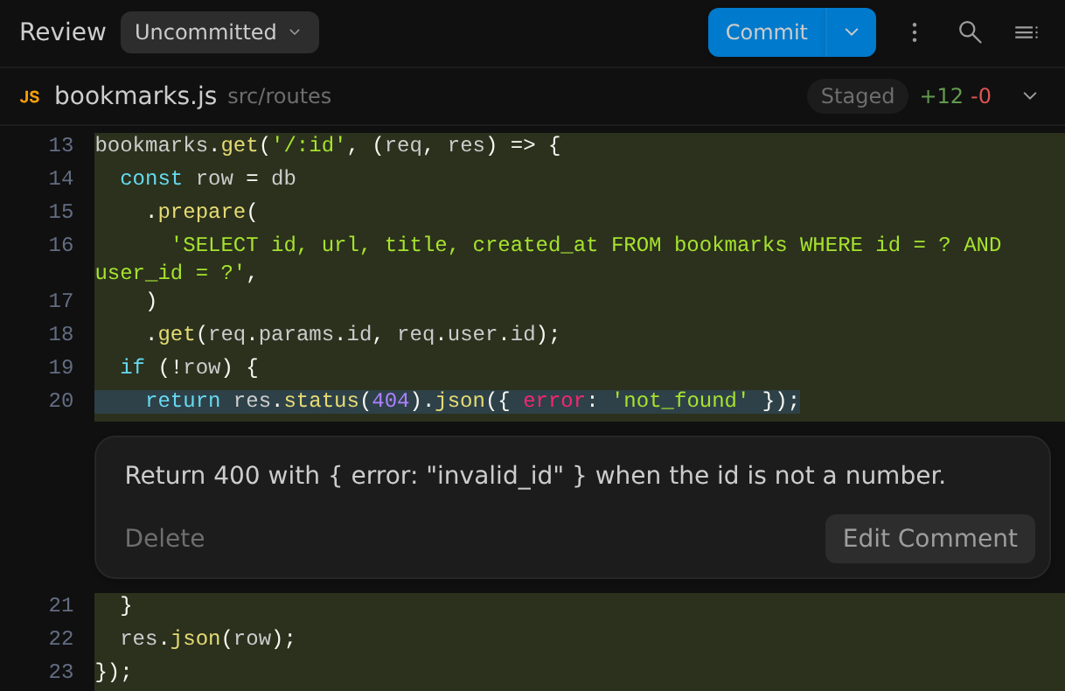Click the 'Return 400 with' comment text
The width and height of the screenshot is (1065, 691).
pos(535,476)
